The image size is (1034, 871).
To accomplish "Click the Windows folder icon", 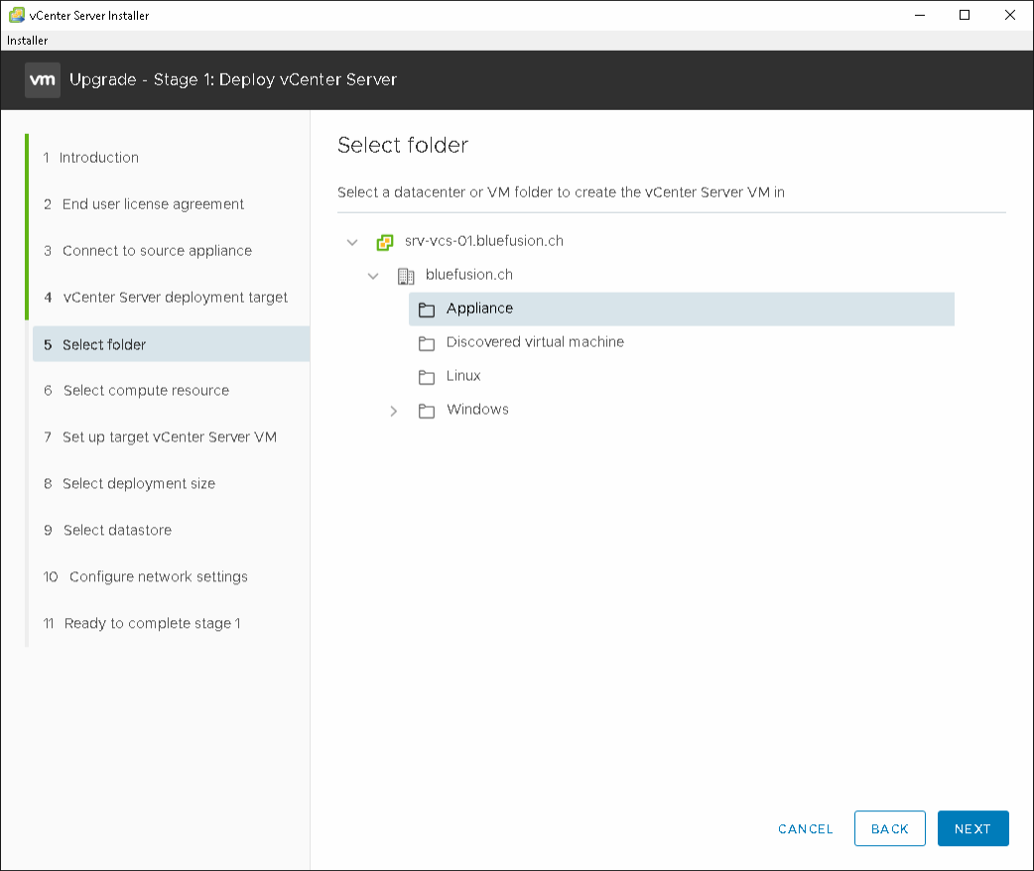I will pyautogui.click(x=427, y=411).
